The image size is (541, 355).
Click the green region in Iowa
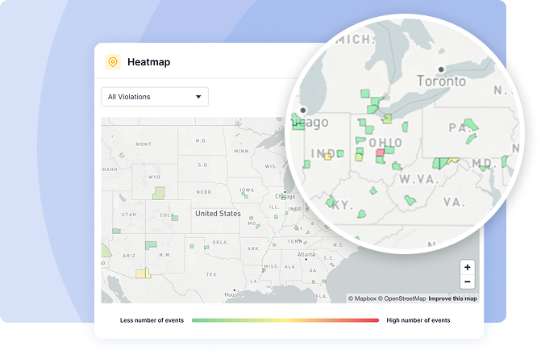(x=244, y=195)
